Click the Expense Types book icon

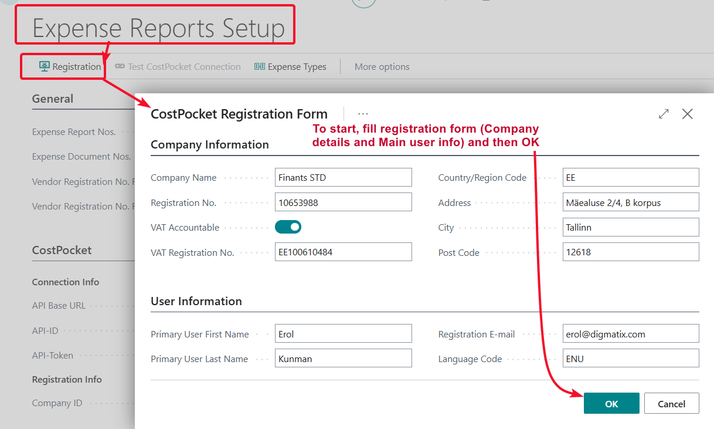(259, 66)
